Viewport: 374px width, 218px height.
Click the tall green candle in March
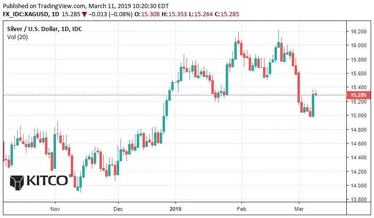pyautogui.click(x=313, y=105)
